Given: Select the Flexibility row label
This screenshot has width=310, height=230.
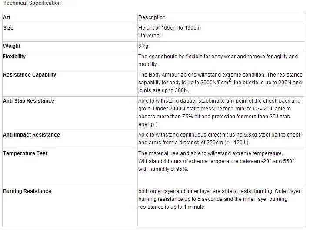Looking at the screenshot, I should [x=14, y=57].
